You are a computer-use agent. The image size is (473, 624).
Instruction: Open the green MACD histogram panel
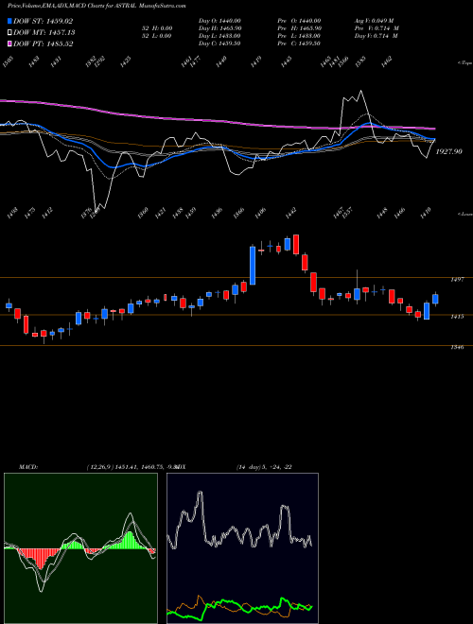click(x=80, y=548)
